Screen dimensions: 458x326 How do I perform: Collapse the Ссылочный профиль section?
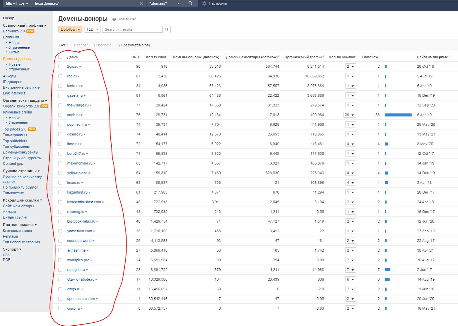click(25, 25)
